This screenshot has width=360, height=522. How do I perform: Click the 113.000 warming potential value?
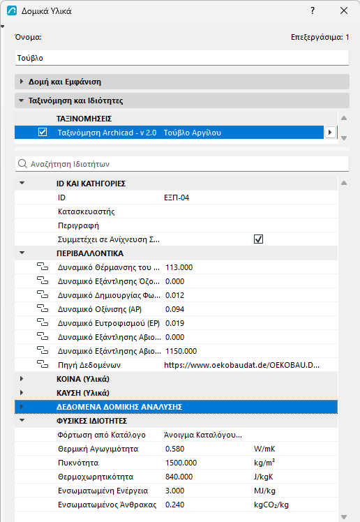pyautogui.click(x=179, y=267)
